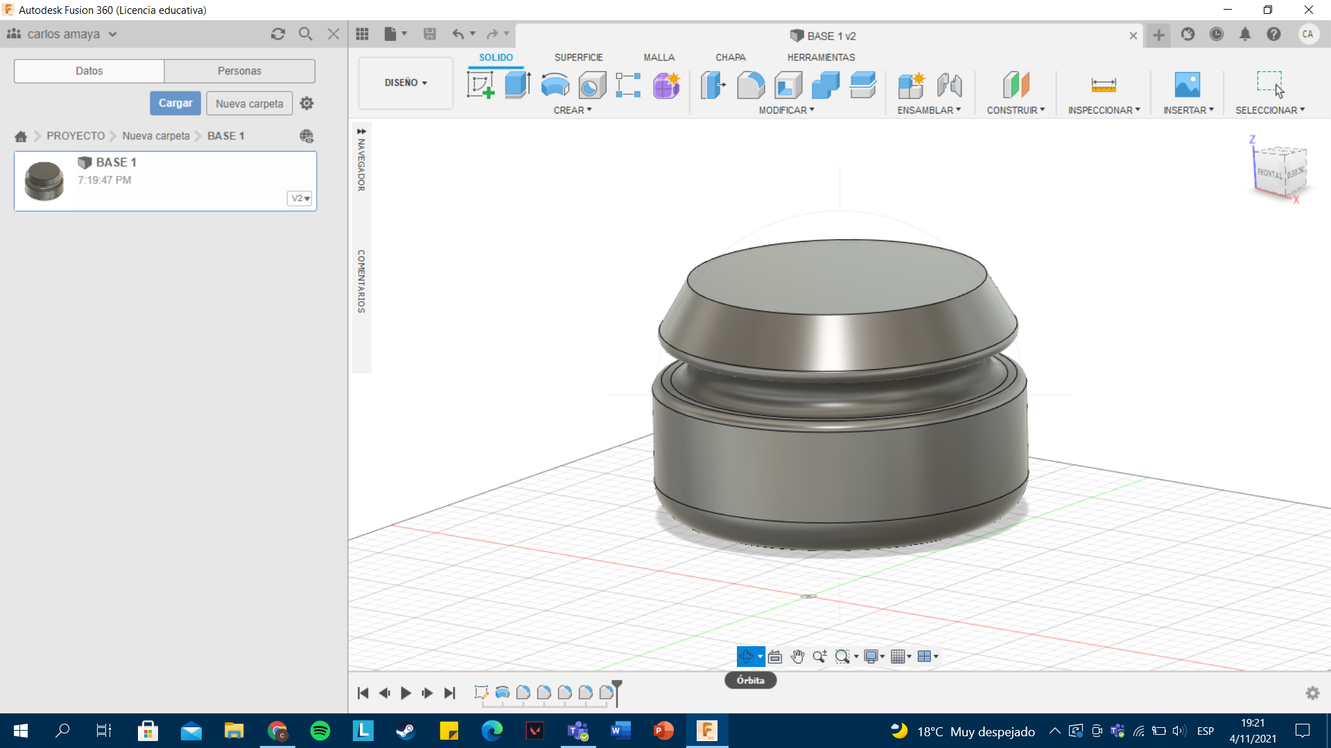Select the Press Pull tool
This screenshot has height=748, width=1331.
[x=713, y=85]
